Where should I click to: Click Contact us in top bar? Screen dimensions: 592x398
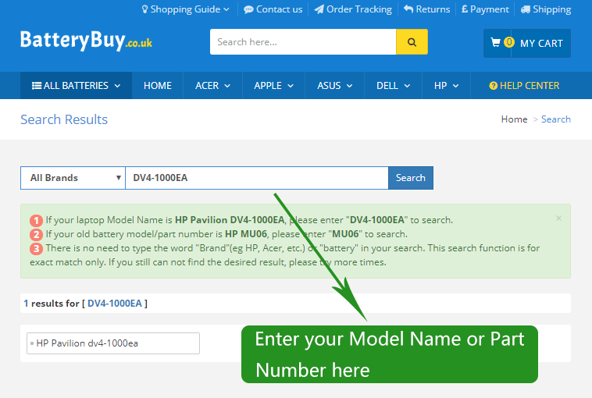coord(273,9)
